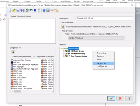Click the Mill Table Group type icon
The image size is (140, 106).
69,51
